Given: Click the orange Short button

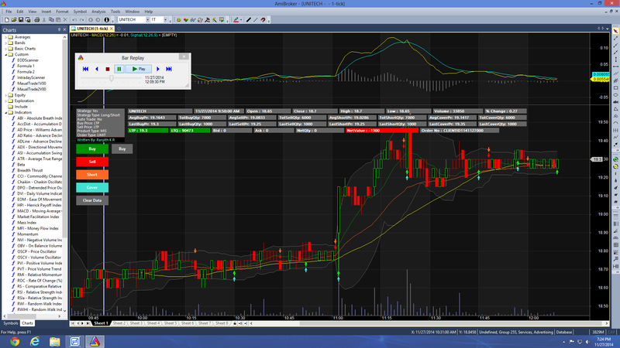Looking at the screenshot, I should 92,175.
